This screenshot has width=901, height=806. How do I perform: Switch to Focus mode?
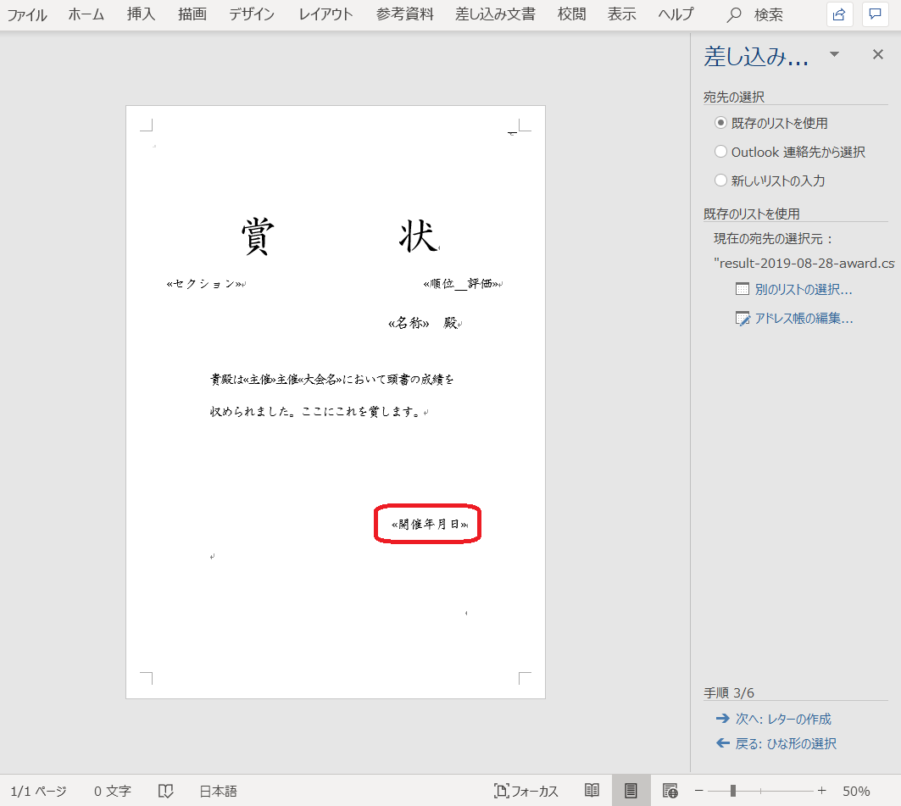526,791
